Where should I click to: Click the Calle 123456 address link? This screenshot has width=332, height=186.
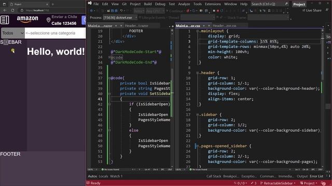point(64,23)
